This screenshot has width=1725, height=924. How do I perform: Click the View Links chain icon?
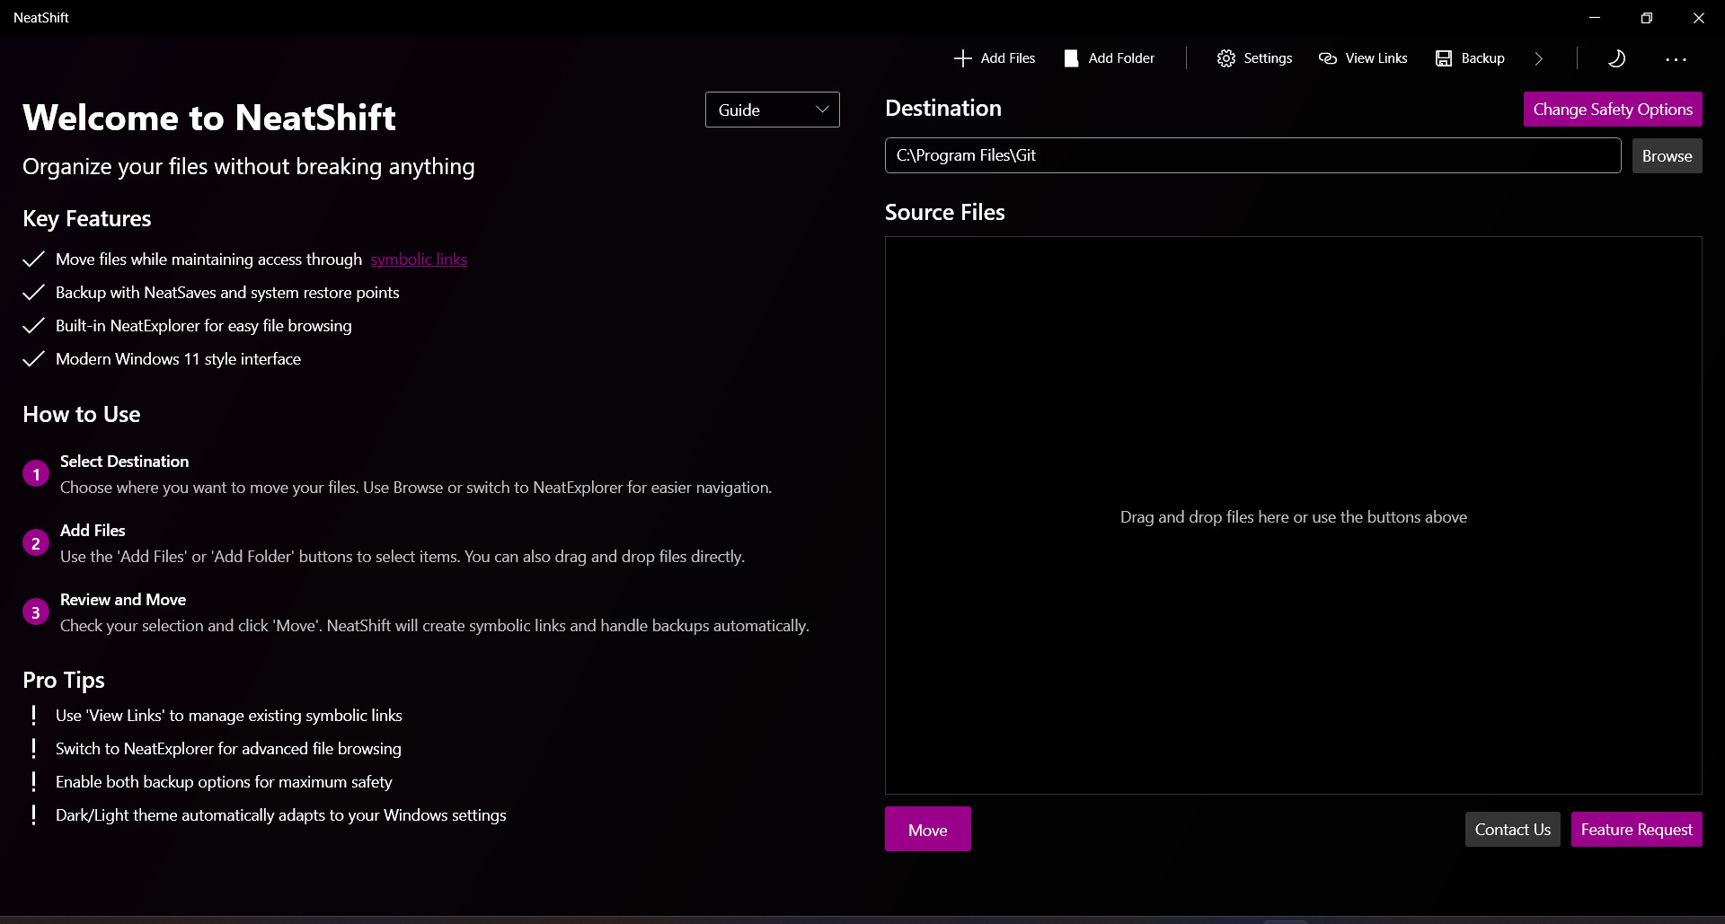point(1328,58)
